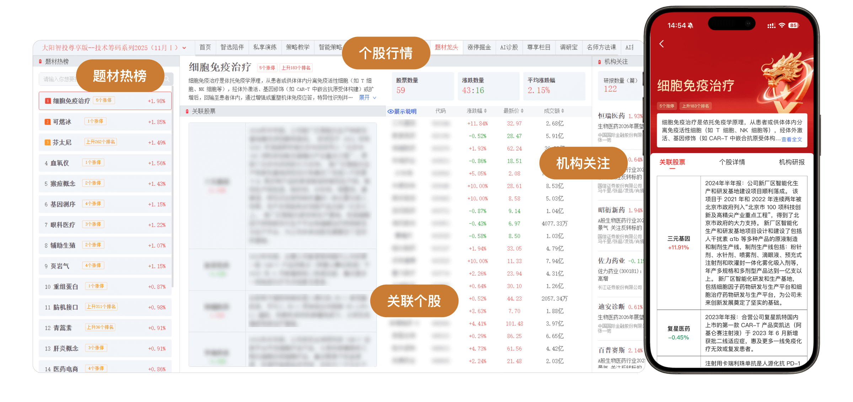Click the rank 2 badge beside 可燃冰
853x402 pixels.
(x=48, y=122)
